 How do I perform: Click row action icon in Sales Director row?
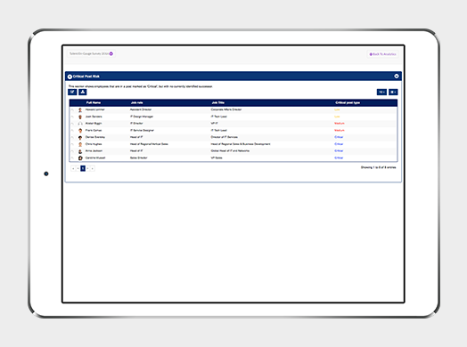click(x=72, y=157)
